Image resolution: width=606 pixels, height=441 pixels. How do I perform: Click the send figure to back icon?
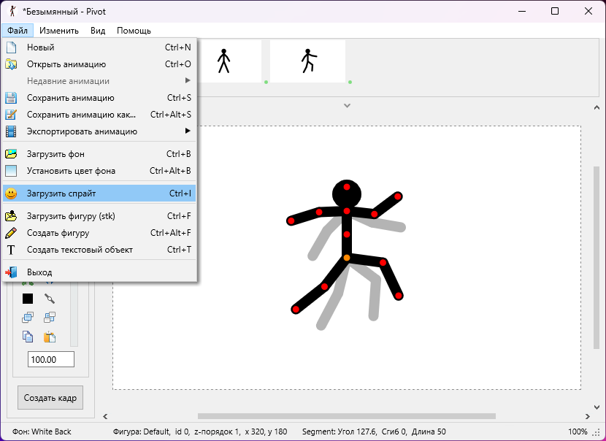point(50,318)
